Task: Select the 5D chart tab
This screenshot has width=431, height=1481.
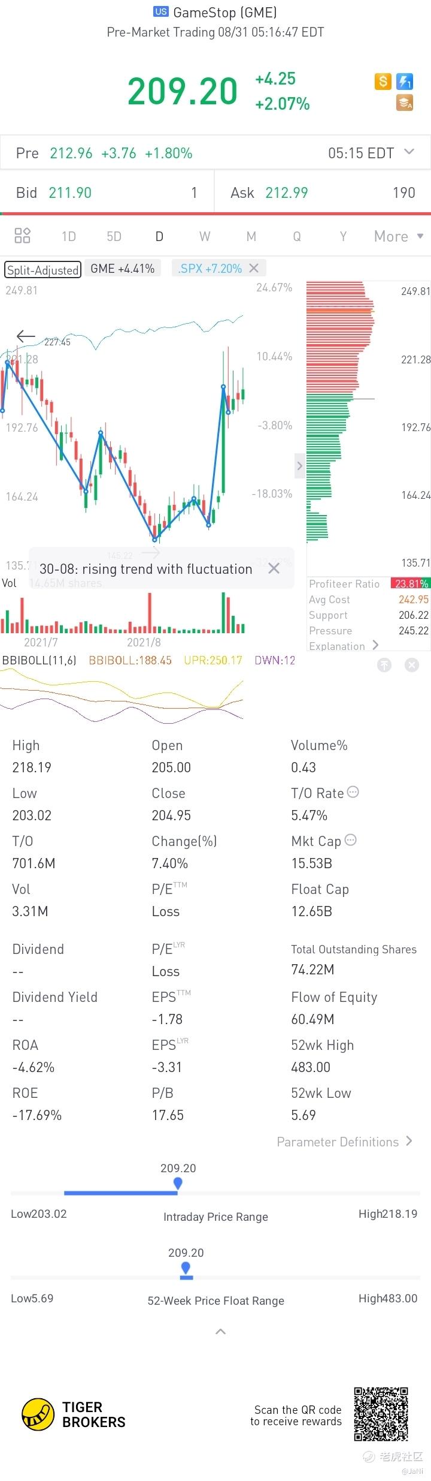Action: [114, 236]
